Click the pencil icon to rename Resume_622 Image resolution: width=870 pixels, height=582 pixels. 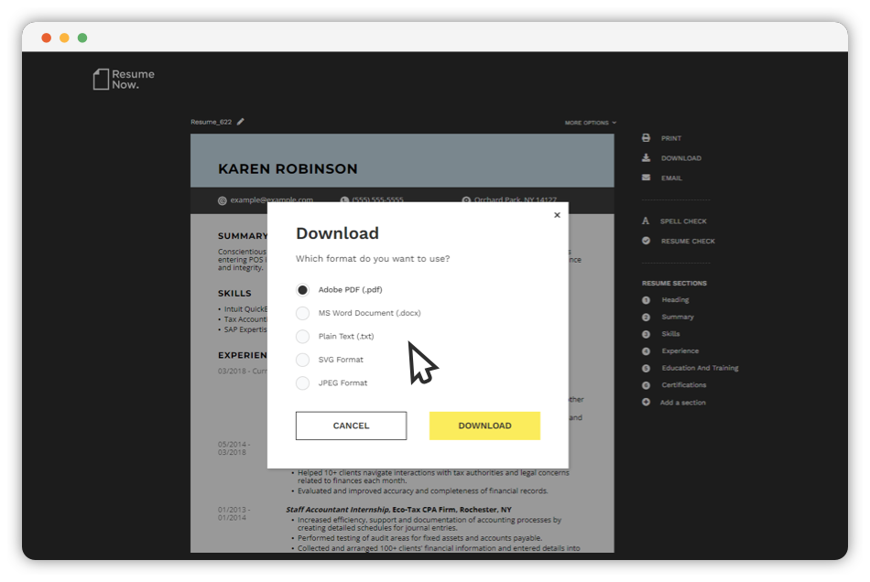tap(240, 121)
